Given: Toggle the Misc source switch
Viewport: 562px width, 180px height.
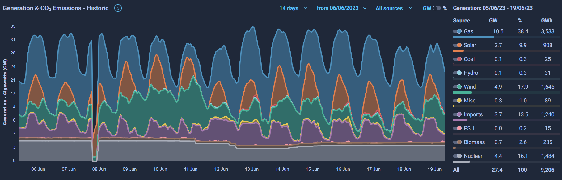Looking at the screenshot, I should point(457,101).
